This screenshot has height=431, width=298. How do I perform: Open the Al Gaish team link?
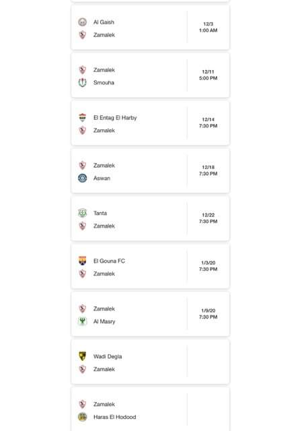pos(104,22)
